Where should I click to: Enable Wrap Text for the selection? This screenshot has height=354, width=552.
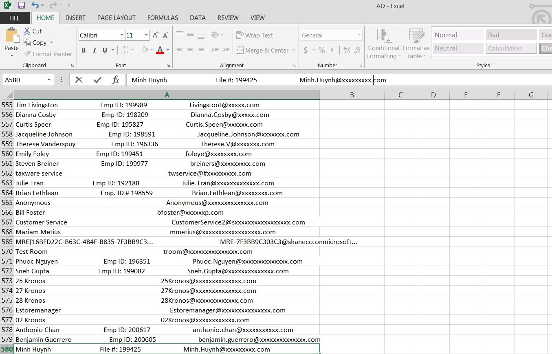255,35
